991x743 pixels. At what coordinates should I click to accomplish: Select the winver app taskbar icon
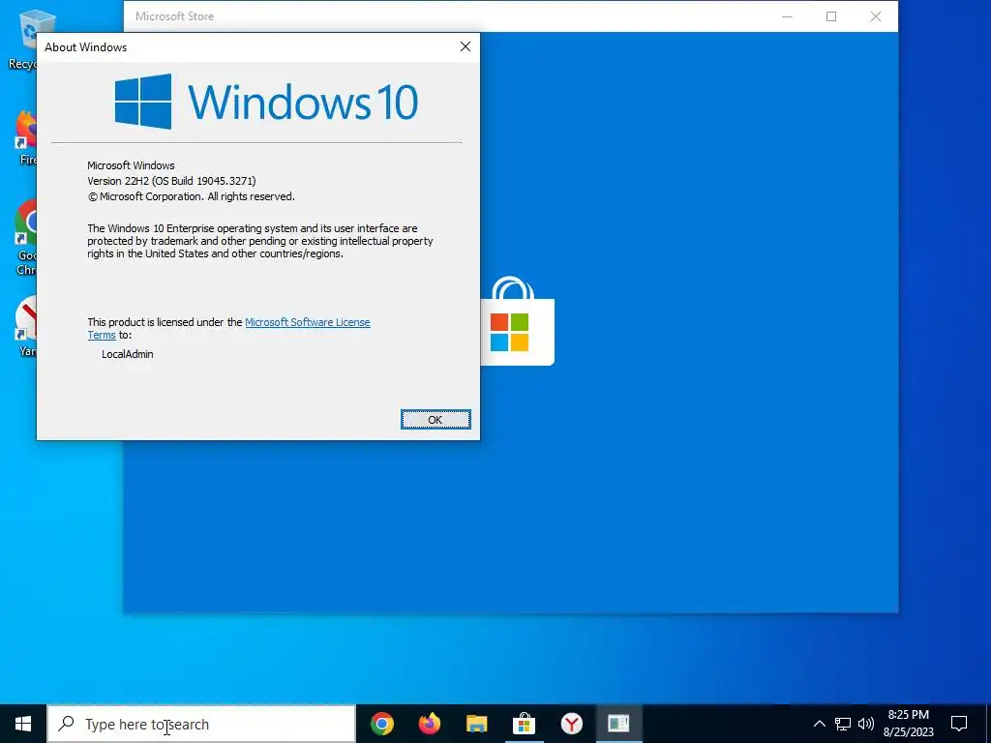[x=618, y=724]
